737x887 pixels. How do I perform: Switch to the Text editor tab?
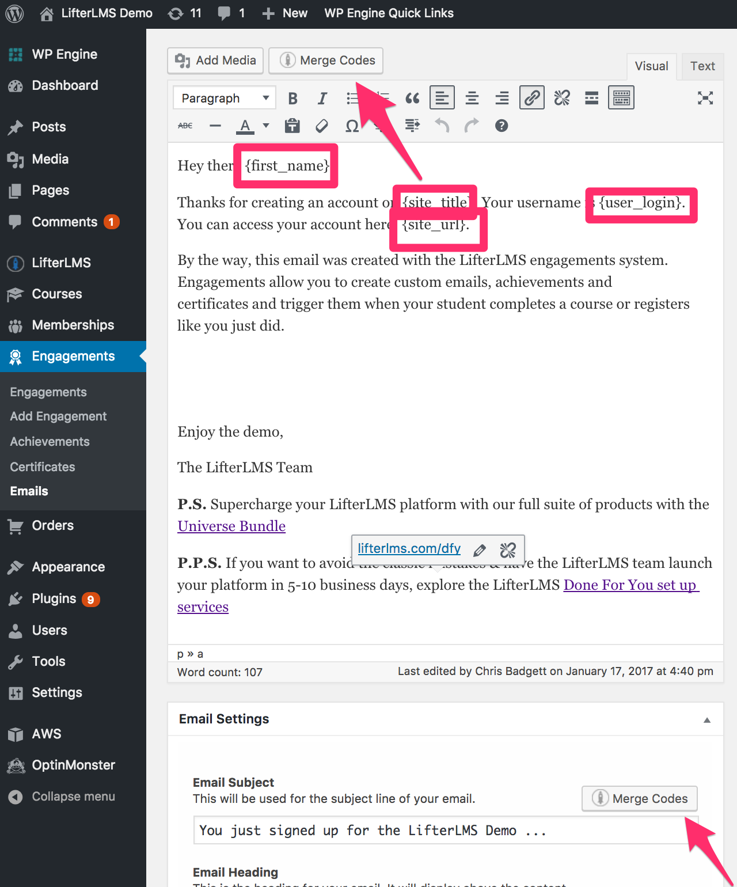point(702,66)
